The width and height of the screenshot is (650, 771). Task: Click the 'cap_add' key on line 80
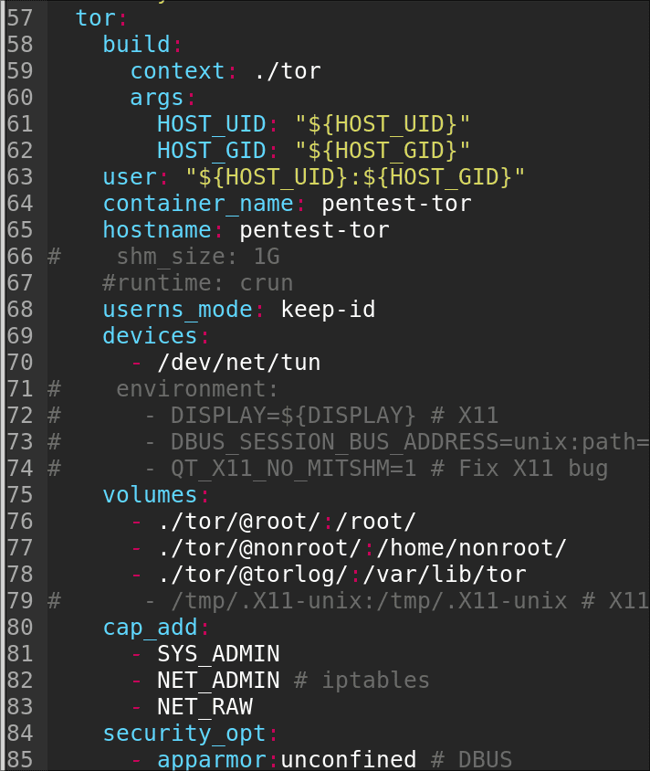click(150, 627)
